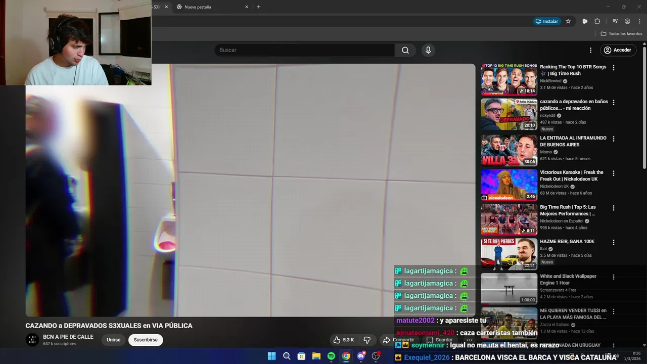Click the Screensavers 4 Free channel name
Screen dimensions: 647x364
[558, 290]
